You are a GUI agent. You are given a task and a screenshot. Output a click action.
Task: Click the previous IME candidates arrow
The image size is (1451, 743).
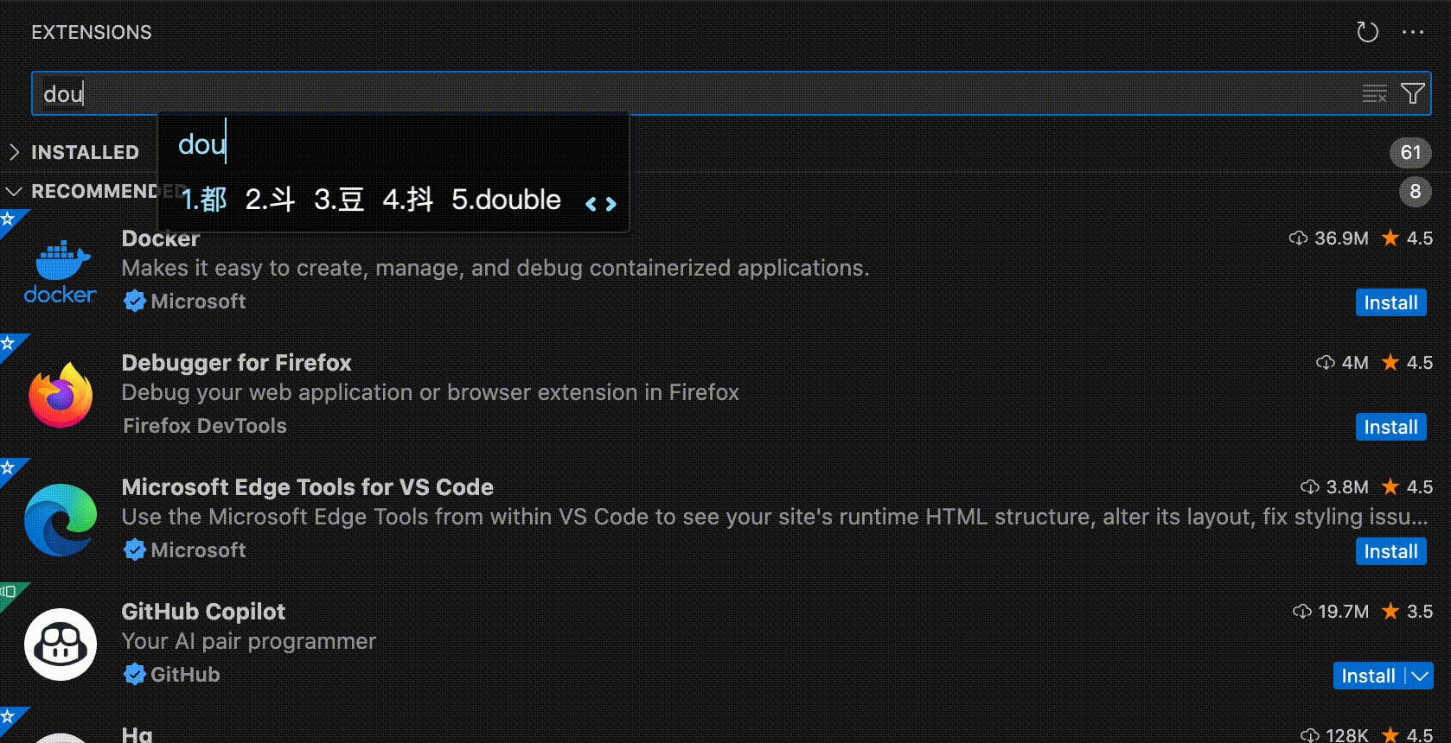[591, 204]
